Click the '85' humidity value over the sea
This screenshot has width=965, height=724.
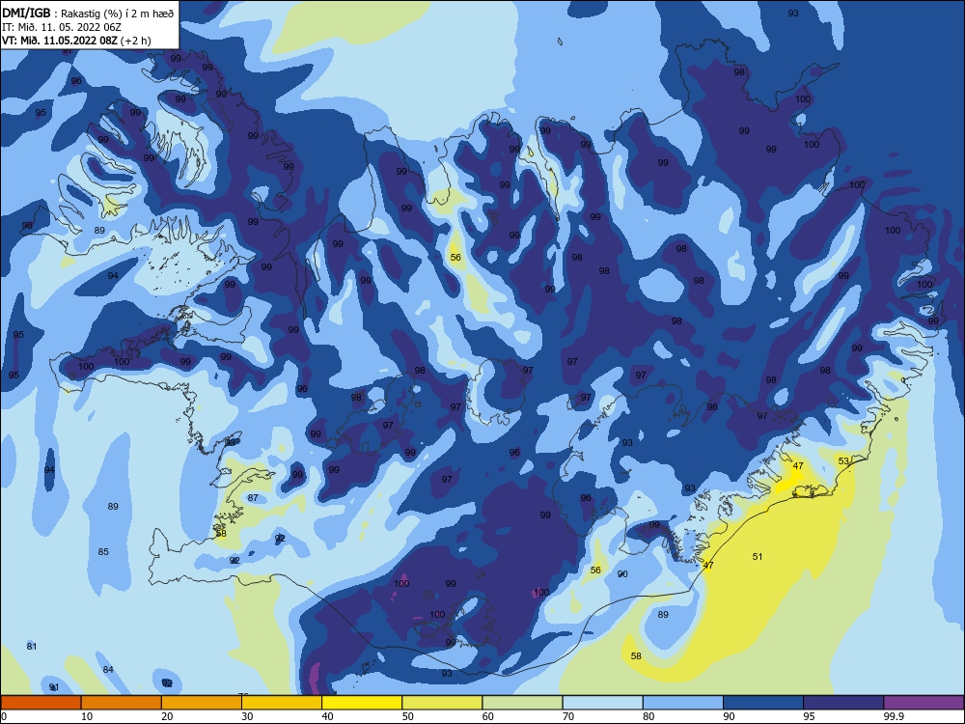pyautogui.click(x=103, y=551)
